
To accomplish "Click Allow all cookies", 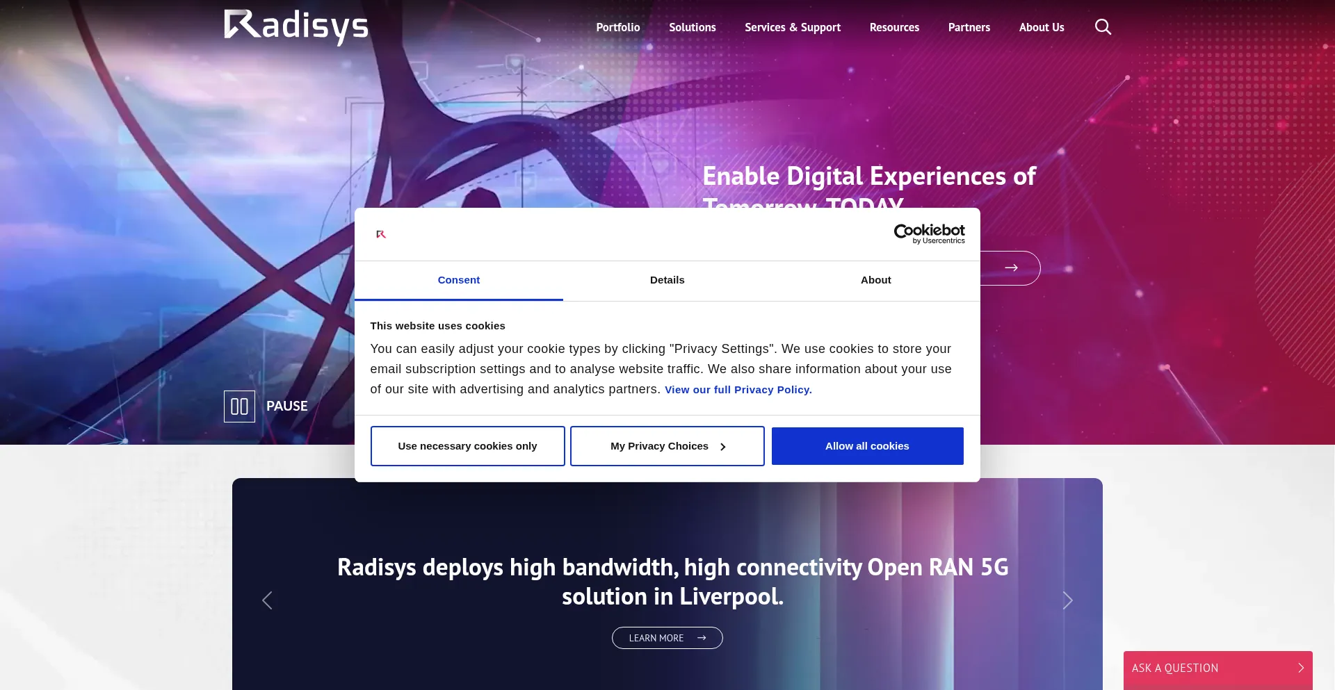I will (x=867, y=445).
